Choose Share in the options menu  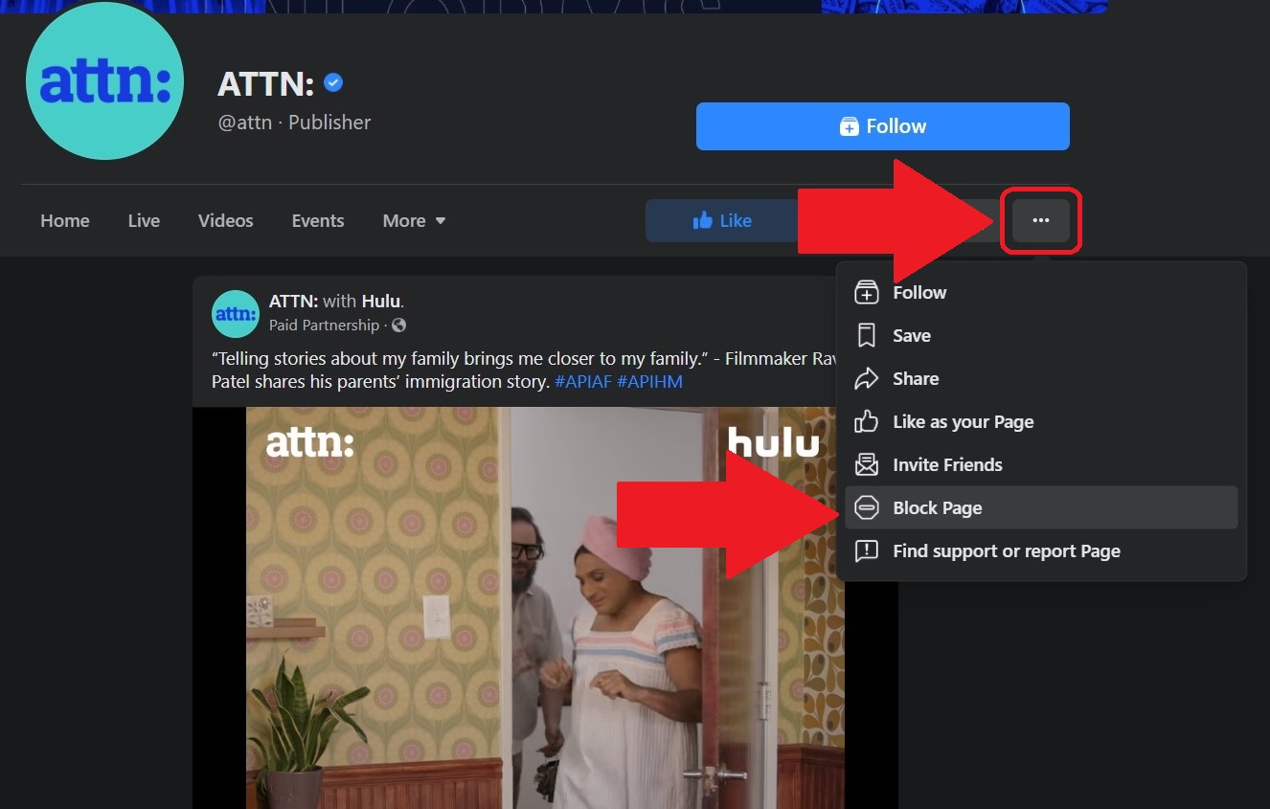pos(1041,378)
